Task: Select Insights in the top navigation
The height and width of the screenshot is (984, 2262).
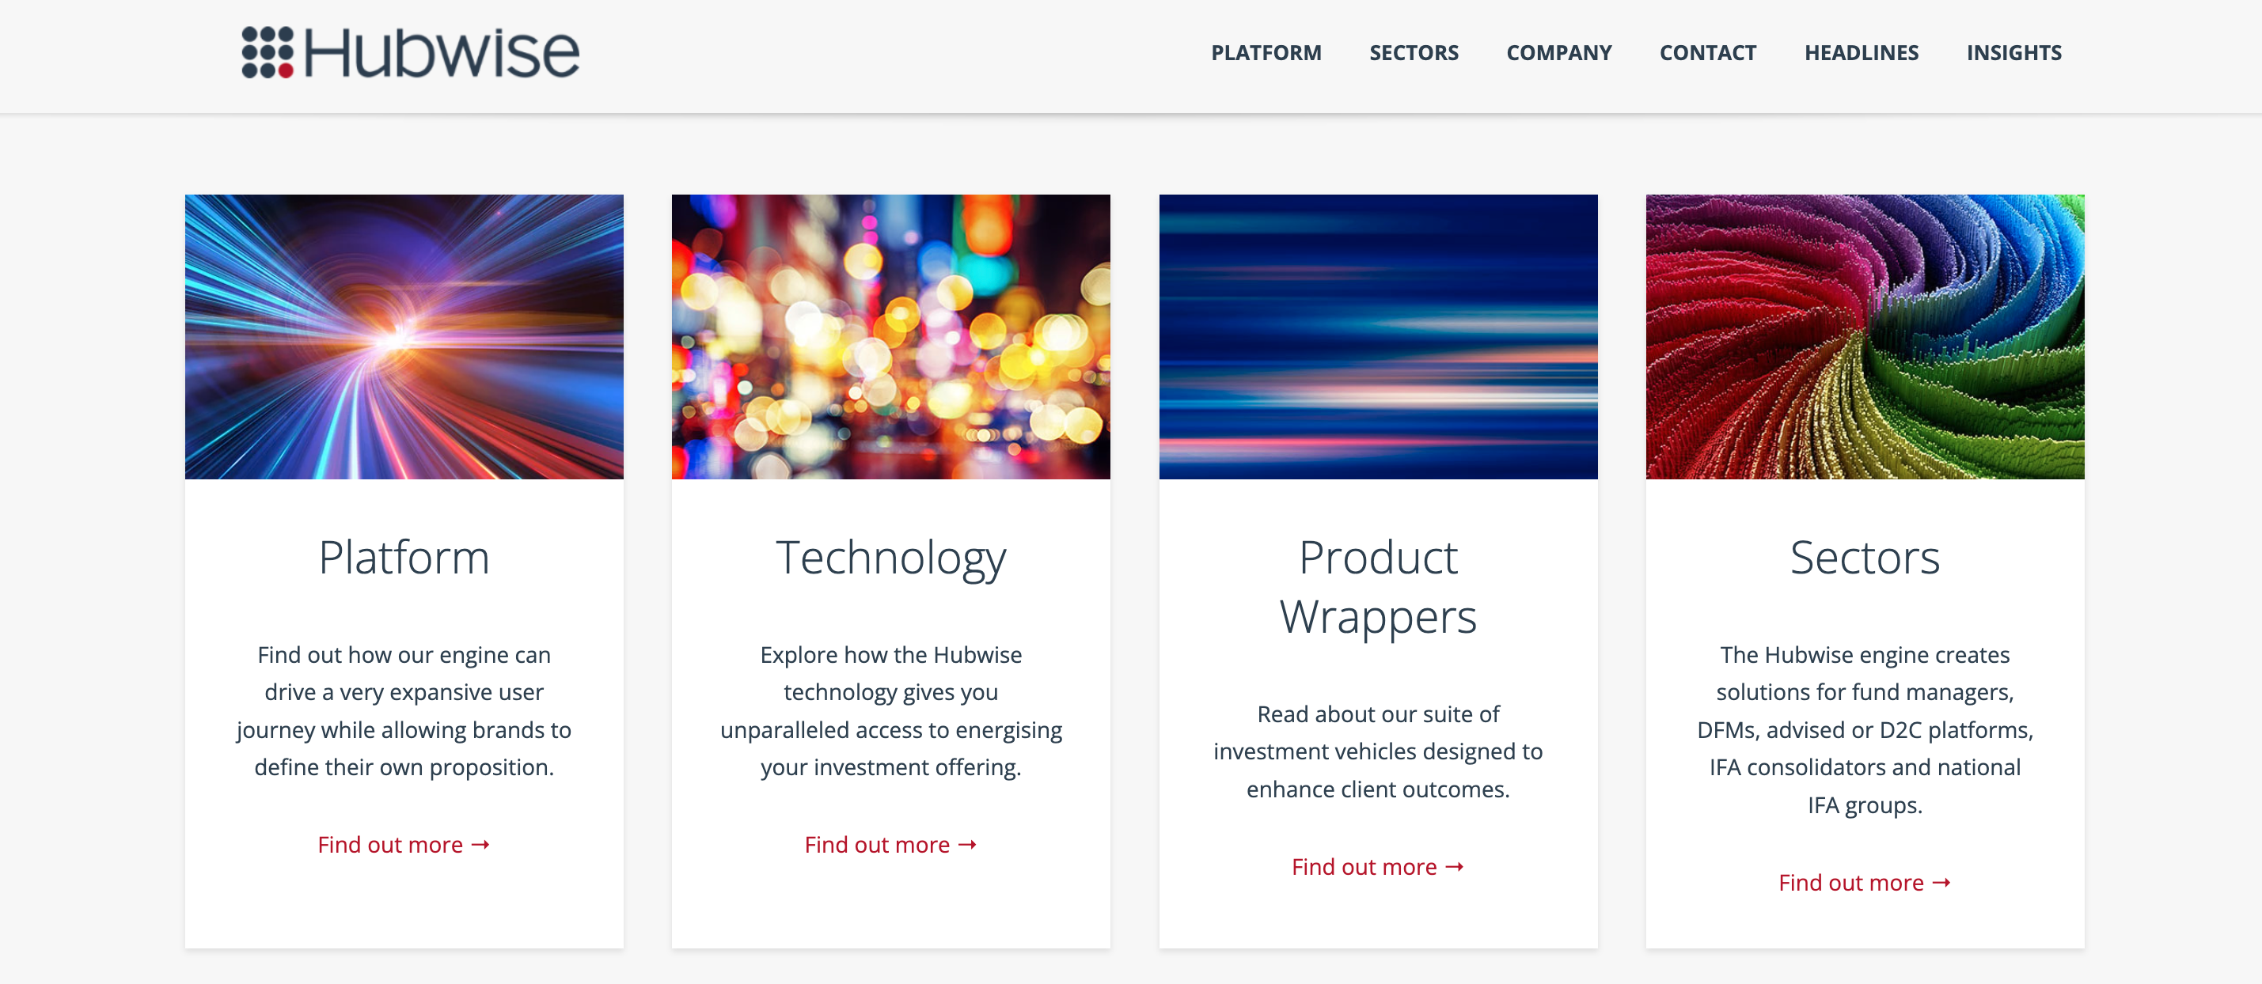Action: [2013, 53]
